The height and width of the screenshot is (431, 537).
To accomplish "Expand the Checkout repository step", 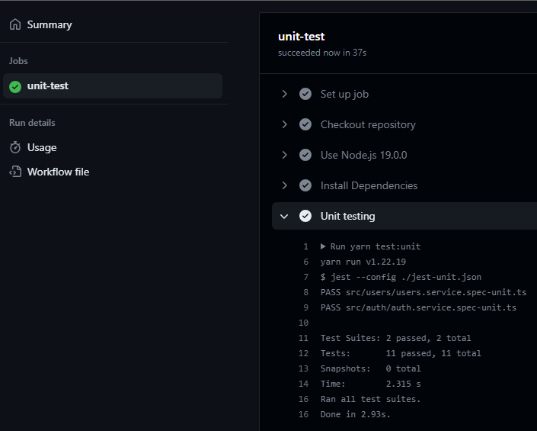I will click(x=284, y=124).
